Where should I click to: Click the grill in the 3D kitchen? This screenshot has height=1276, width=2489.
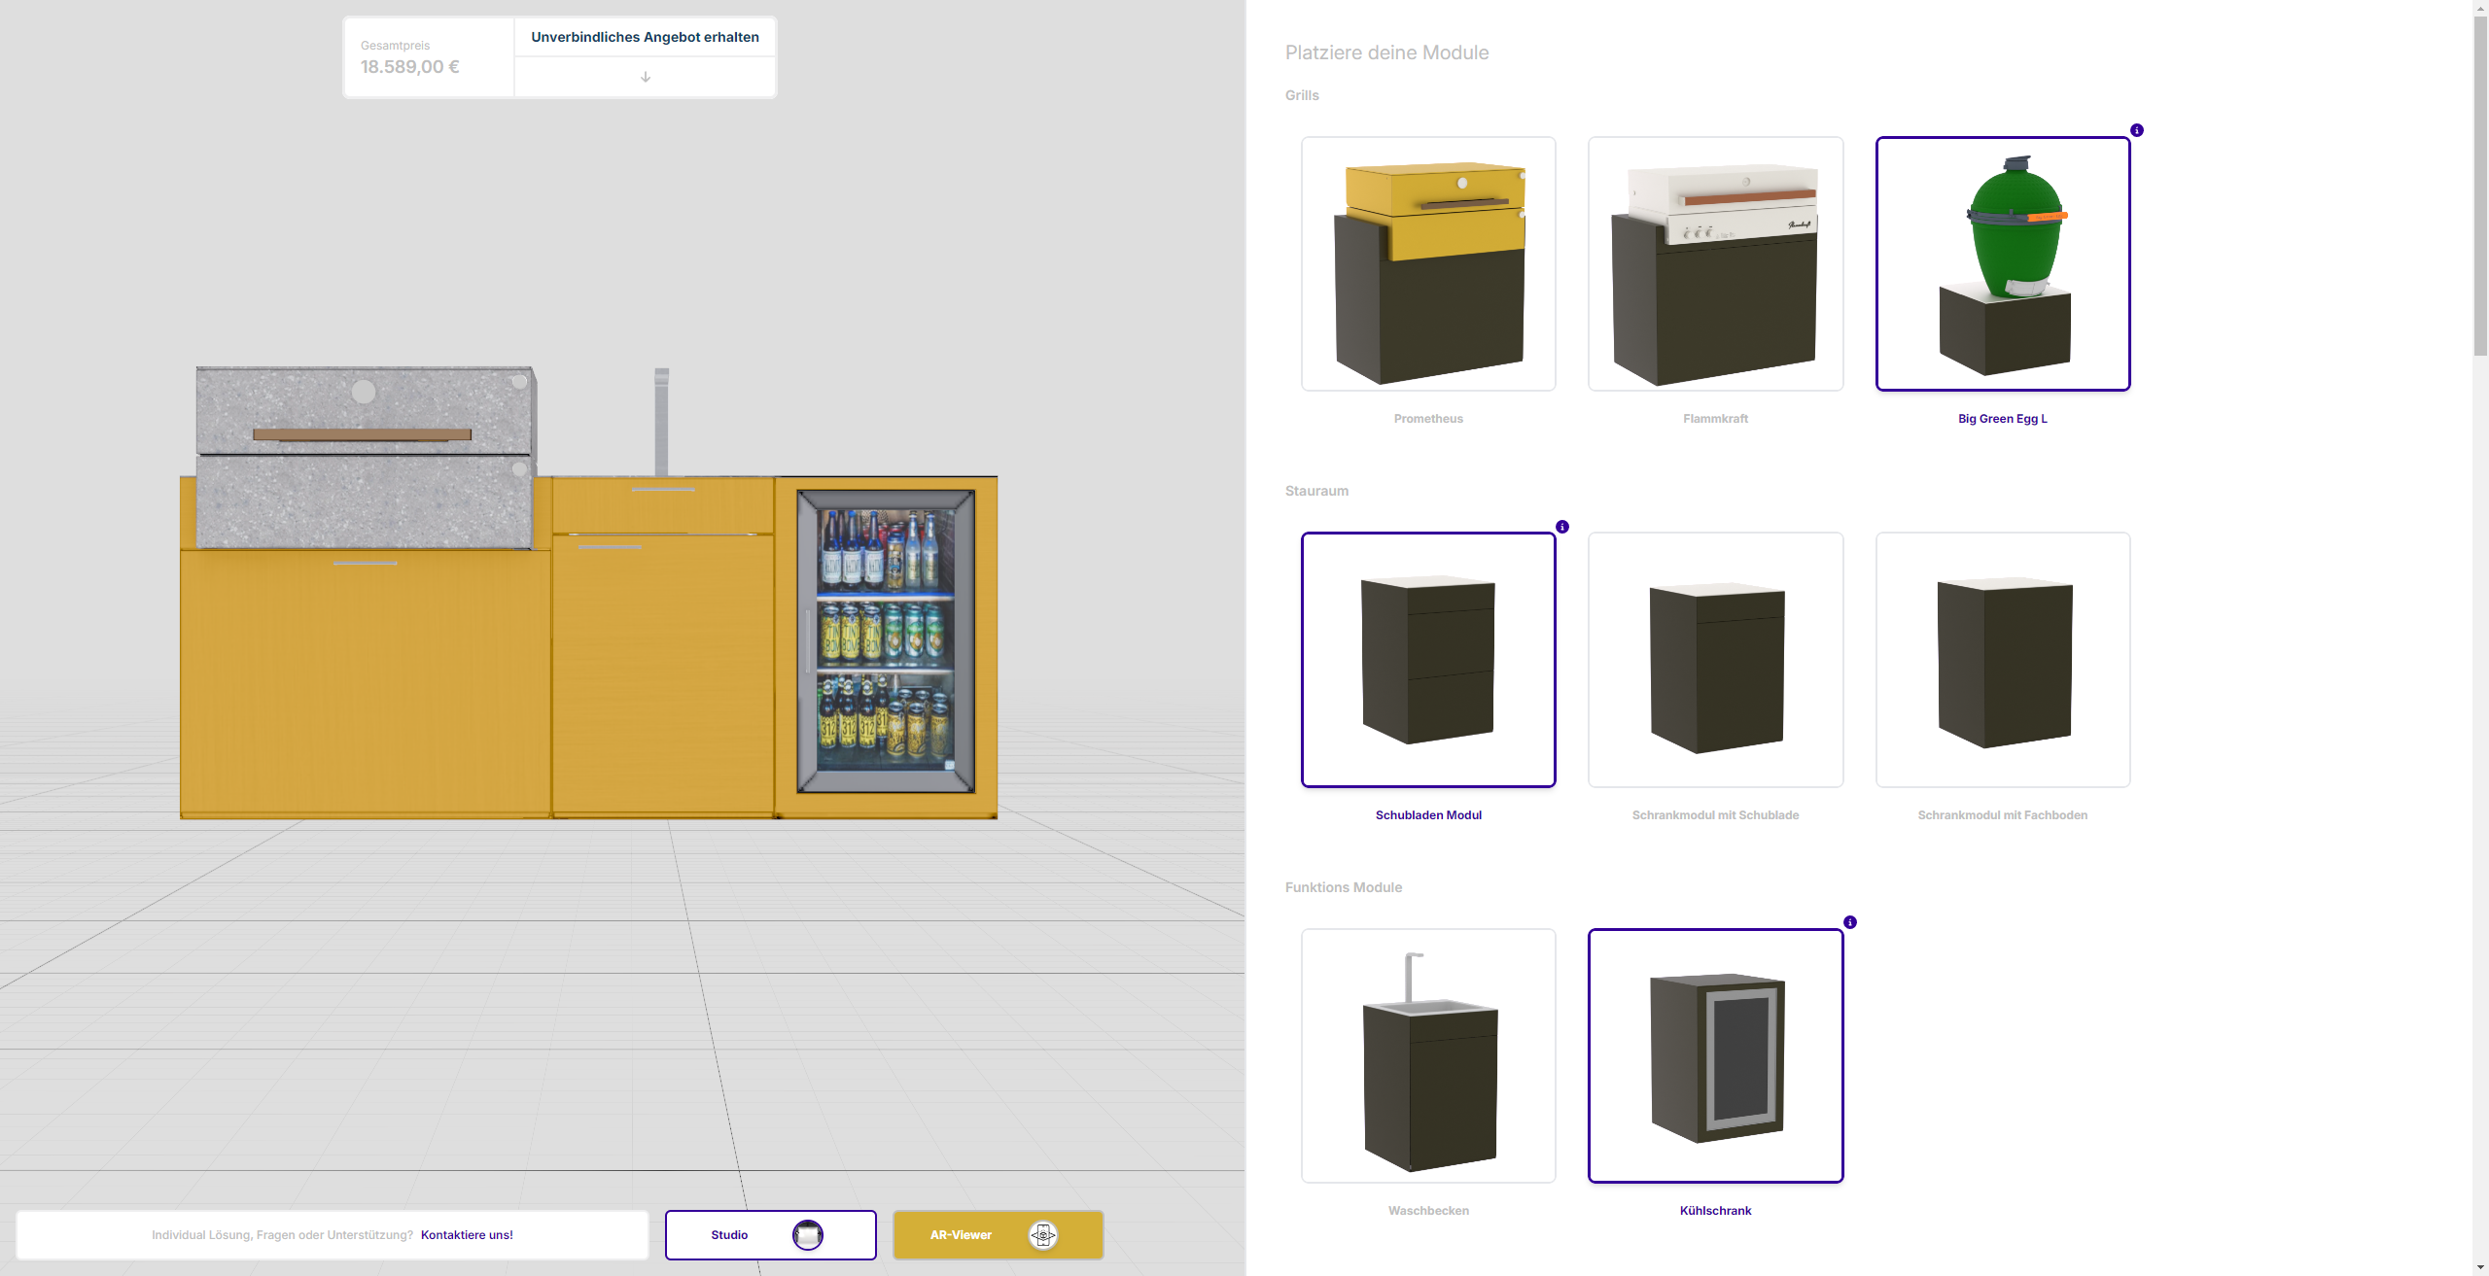(366, 457)
